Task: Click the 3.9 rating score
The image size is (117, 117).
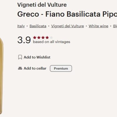Action: point(24,40)
